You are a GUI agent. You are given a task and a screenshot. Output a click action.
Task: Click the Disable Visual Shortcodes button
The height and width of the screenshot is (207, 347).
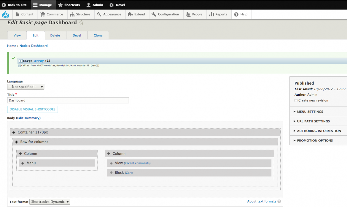32,109
